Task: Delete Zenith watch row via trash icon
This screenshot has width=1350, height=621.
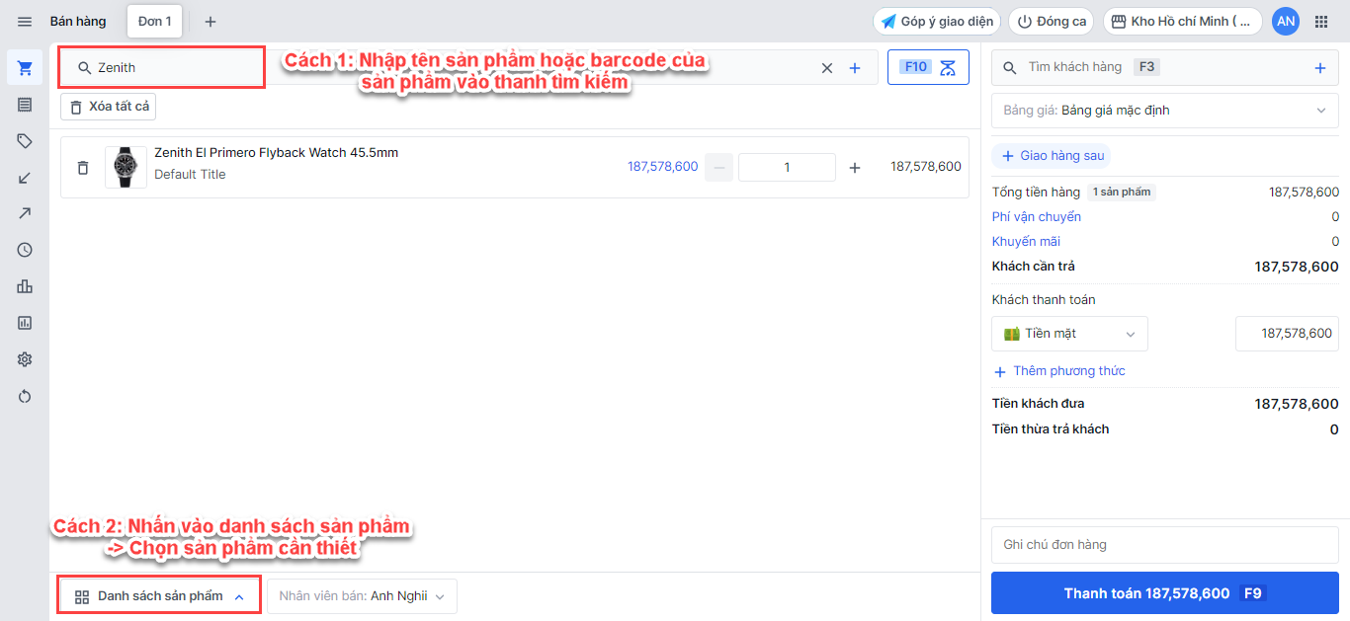Action: click(83, 168)
